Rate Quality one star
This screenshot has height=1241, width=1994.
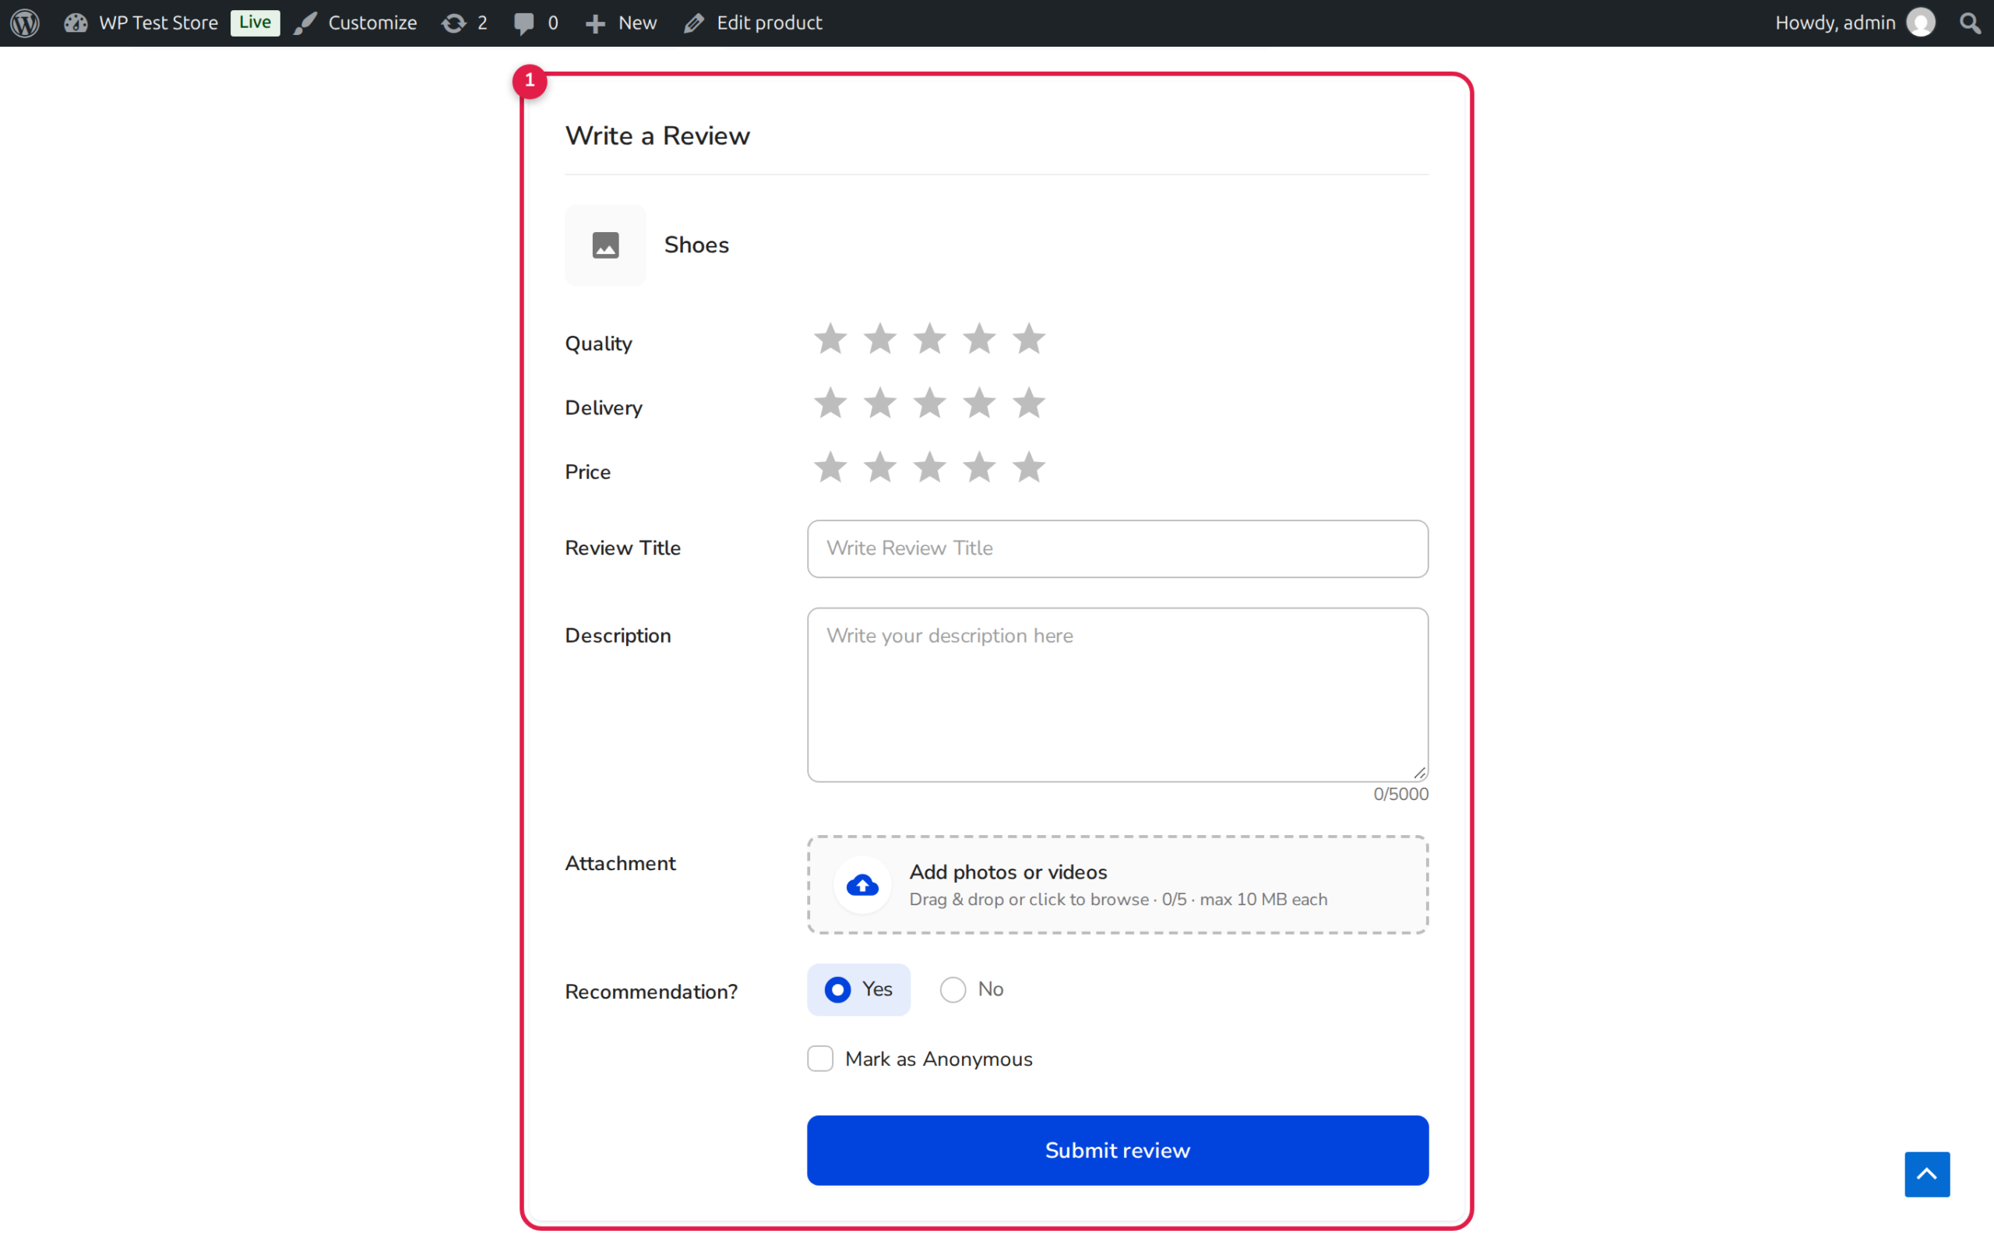[x=830, y=339]
